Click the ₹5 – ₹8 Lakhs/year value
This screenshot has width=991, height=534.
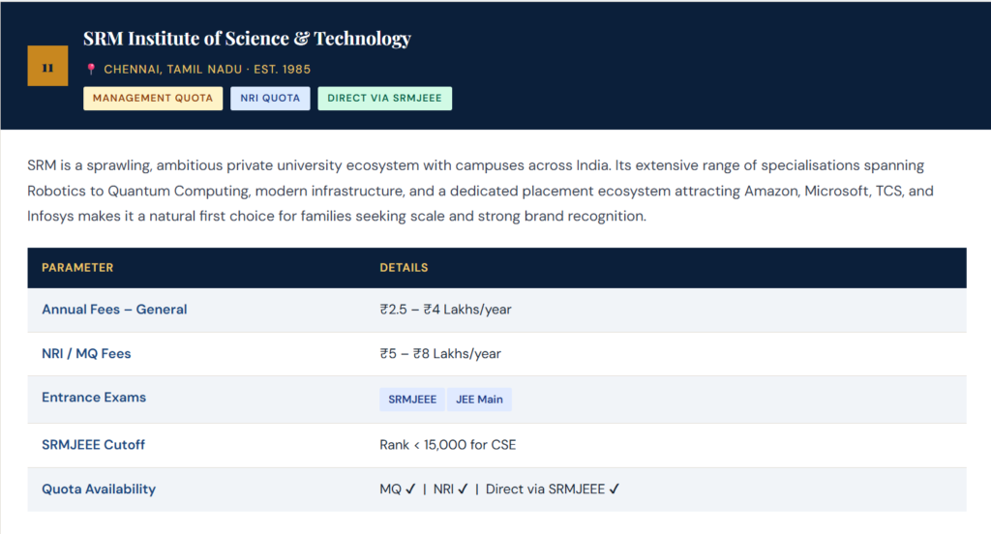(440, 354)
